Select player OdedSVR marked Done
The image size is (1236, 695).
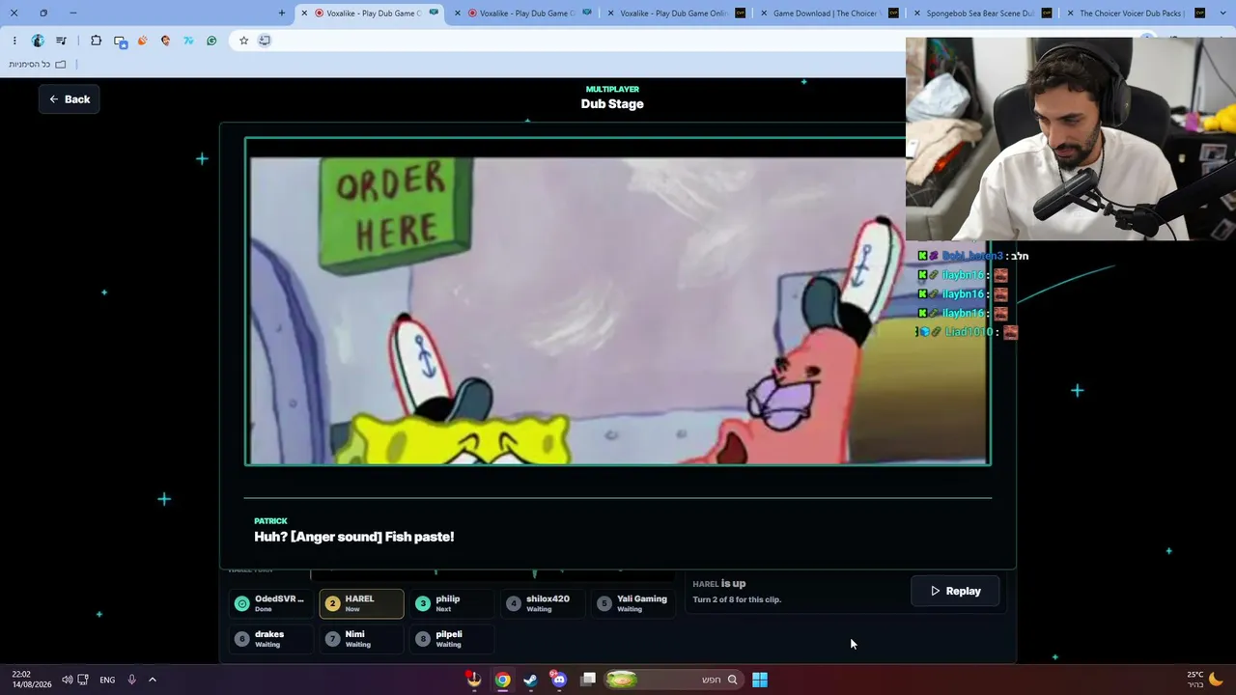tap(271, 603)
